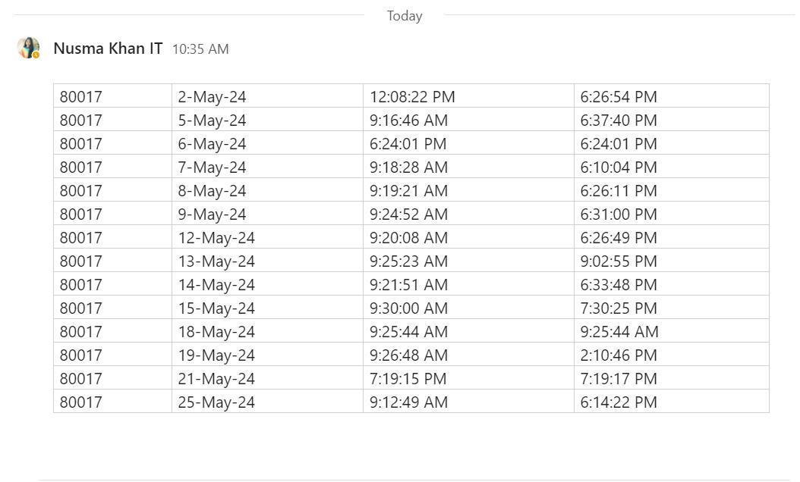
Task: Select the 12-May-24 date cell
Action: (267, 236)
